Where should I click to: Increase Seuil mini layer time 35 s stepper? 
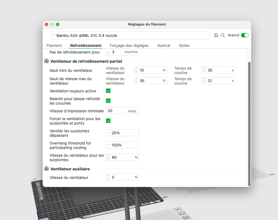(x=204, y=69)
